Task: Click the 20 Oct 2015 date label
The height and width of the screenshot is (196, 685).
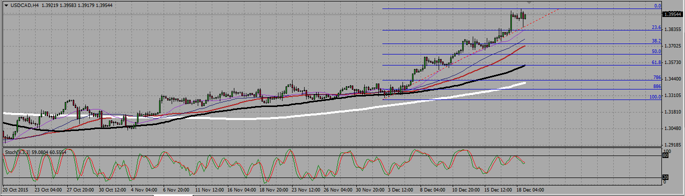Action: click(15, 190)
